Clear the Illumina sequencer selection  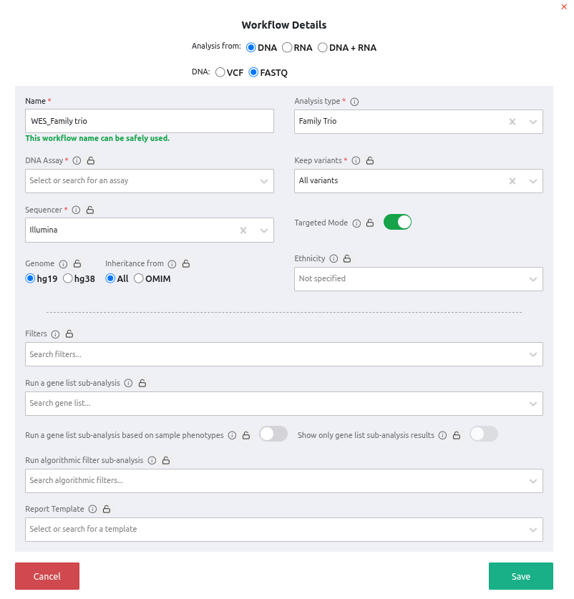[x=243, y=230]
